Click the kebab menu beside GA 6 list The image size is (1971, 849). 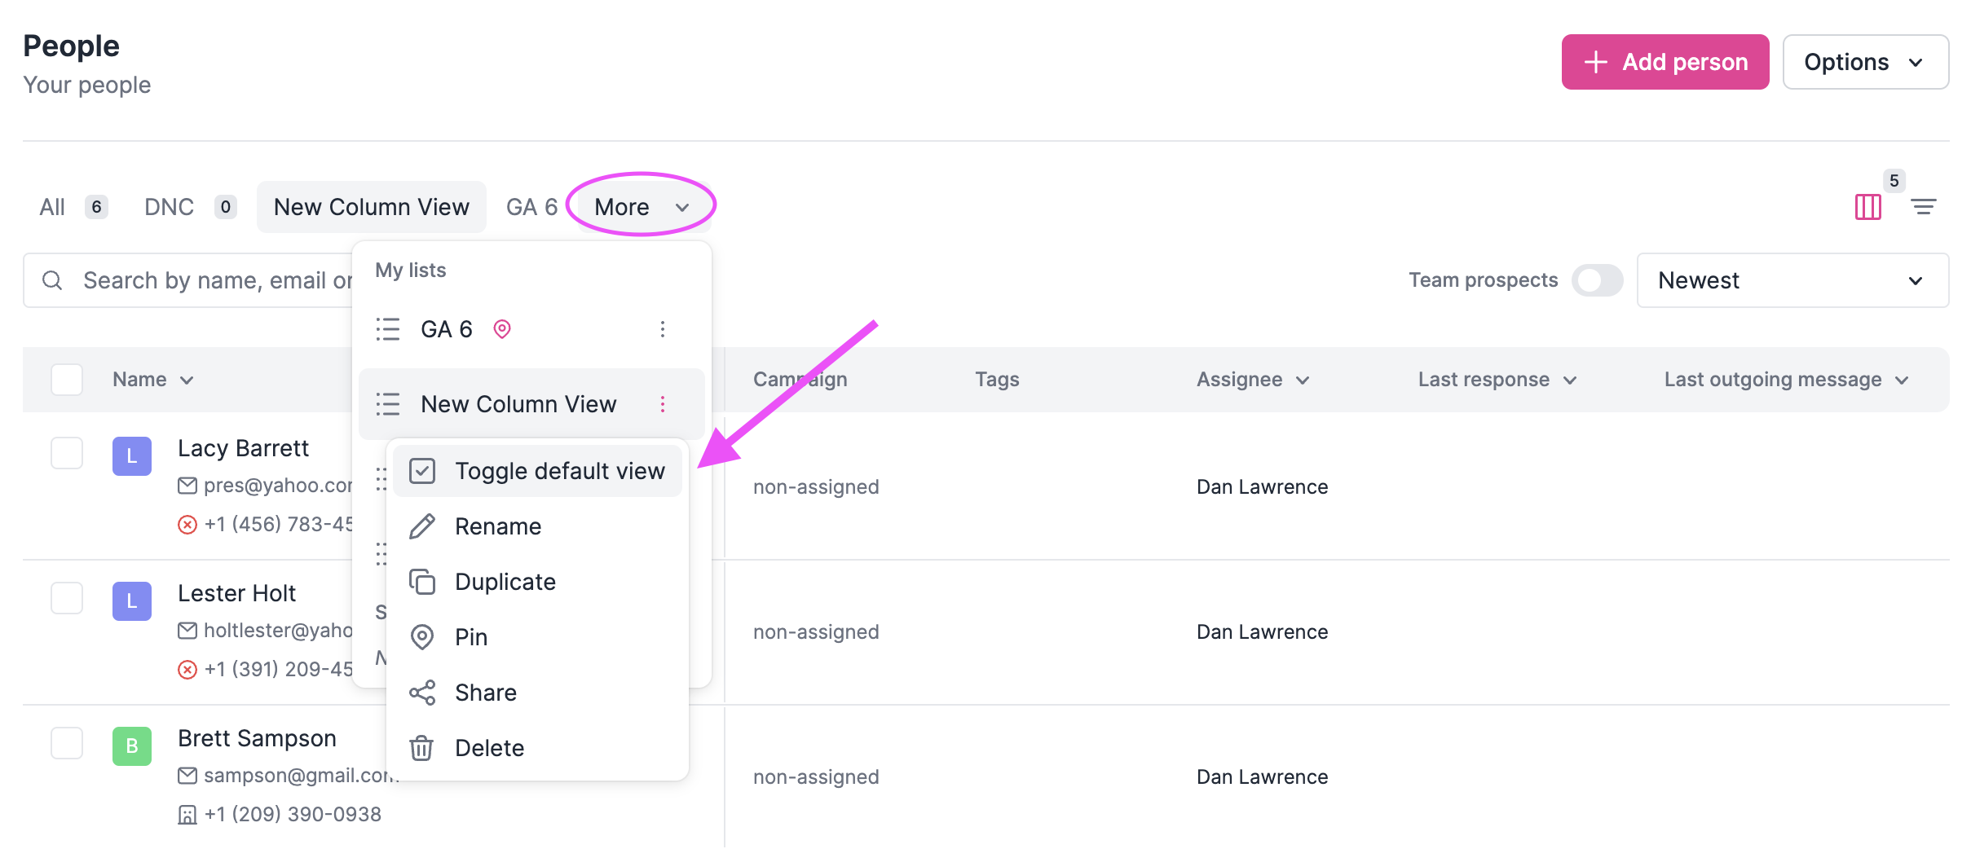click(663, 329)
